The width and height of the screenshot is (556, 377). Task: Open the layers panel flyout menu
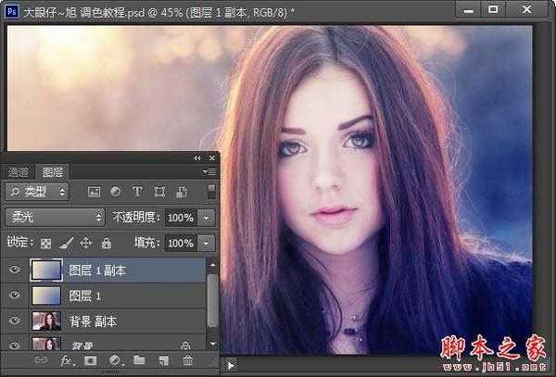(x=210, y=172)
